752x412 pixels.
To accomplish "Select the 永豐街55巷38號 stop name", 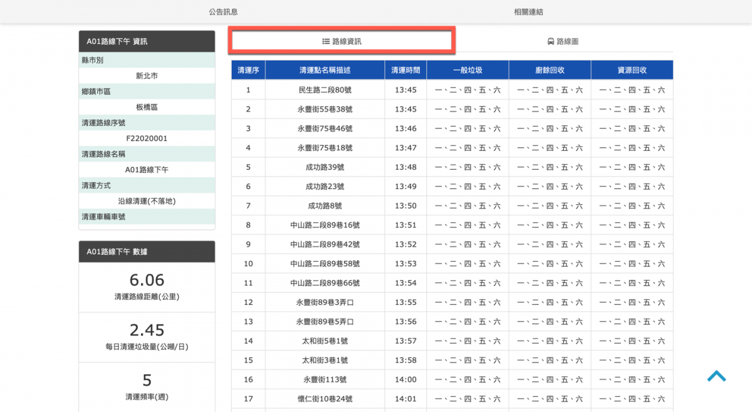I will click(x=325, y=110).
